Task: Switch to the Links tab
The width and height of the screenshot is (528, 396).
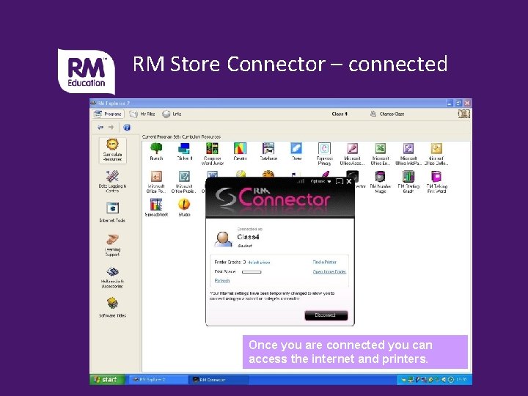Action: [x=172, y=114]
